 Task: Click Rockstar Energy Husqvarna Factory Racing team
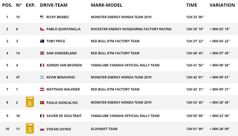(x=131, y=29)
